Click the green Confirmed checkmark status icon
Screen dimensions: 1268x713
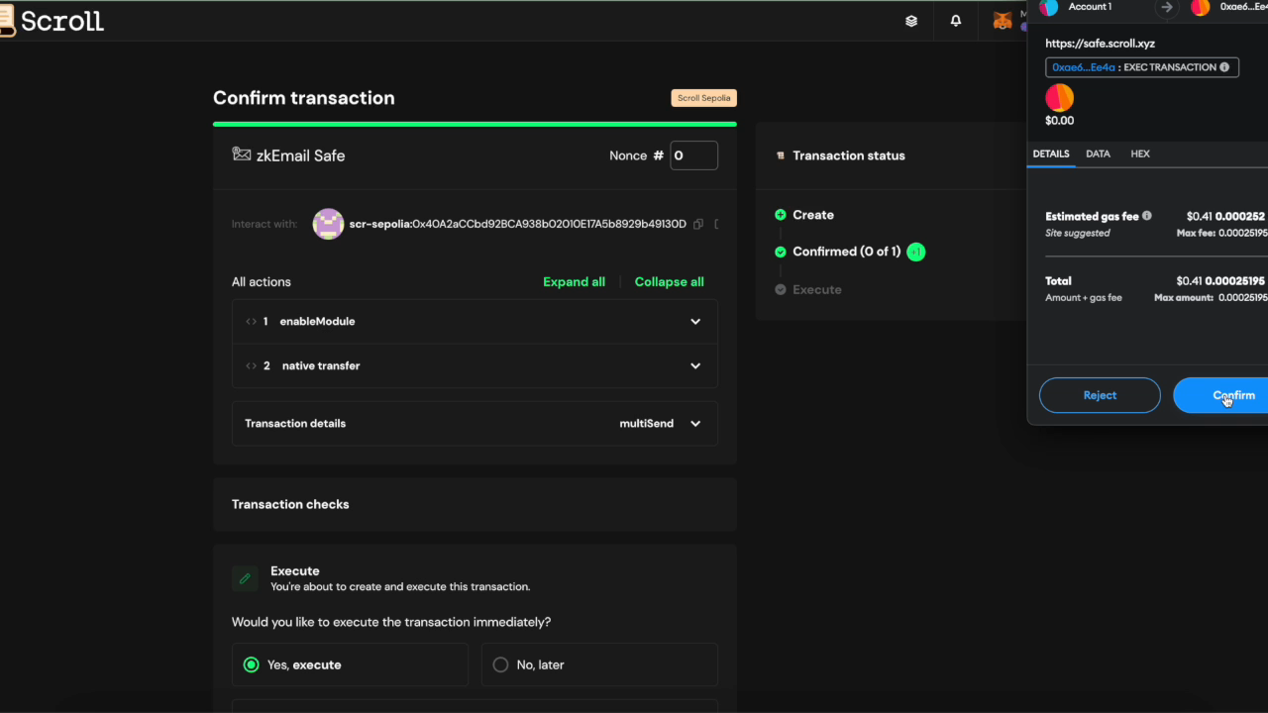pyautogui.click(x=781, y=252)
